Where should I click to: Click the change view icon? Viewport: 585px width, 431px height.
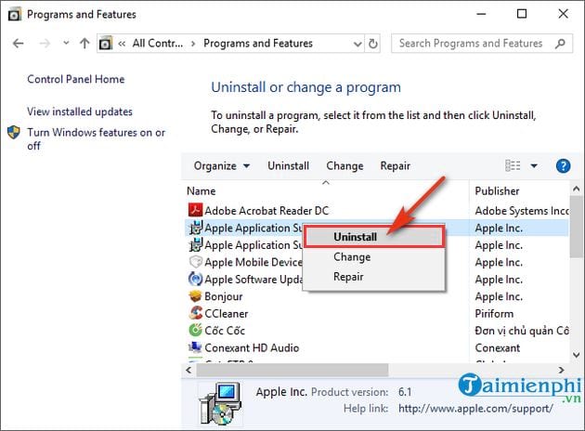click(x=513, y=165)
